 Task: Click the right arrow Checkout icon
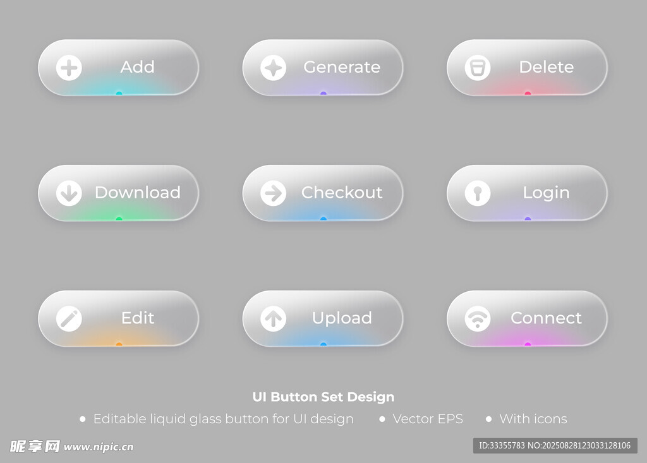pos(274,193)
